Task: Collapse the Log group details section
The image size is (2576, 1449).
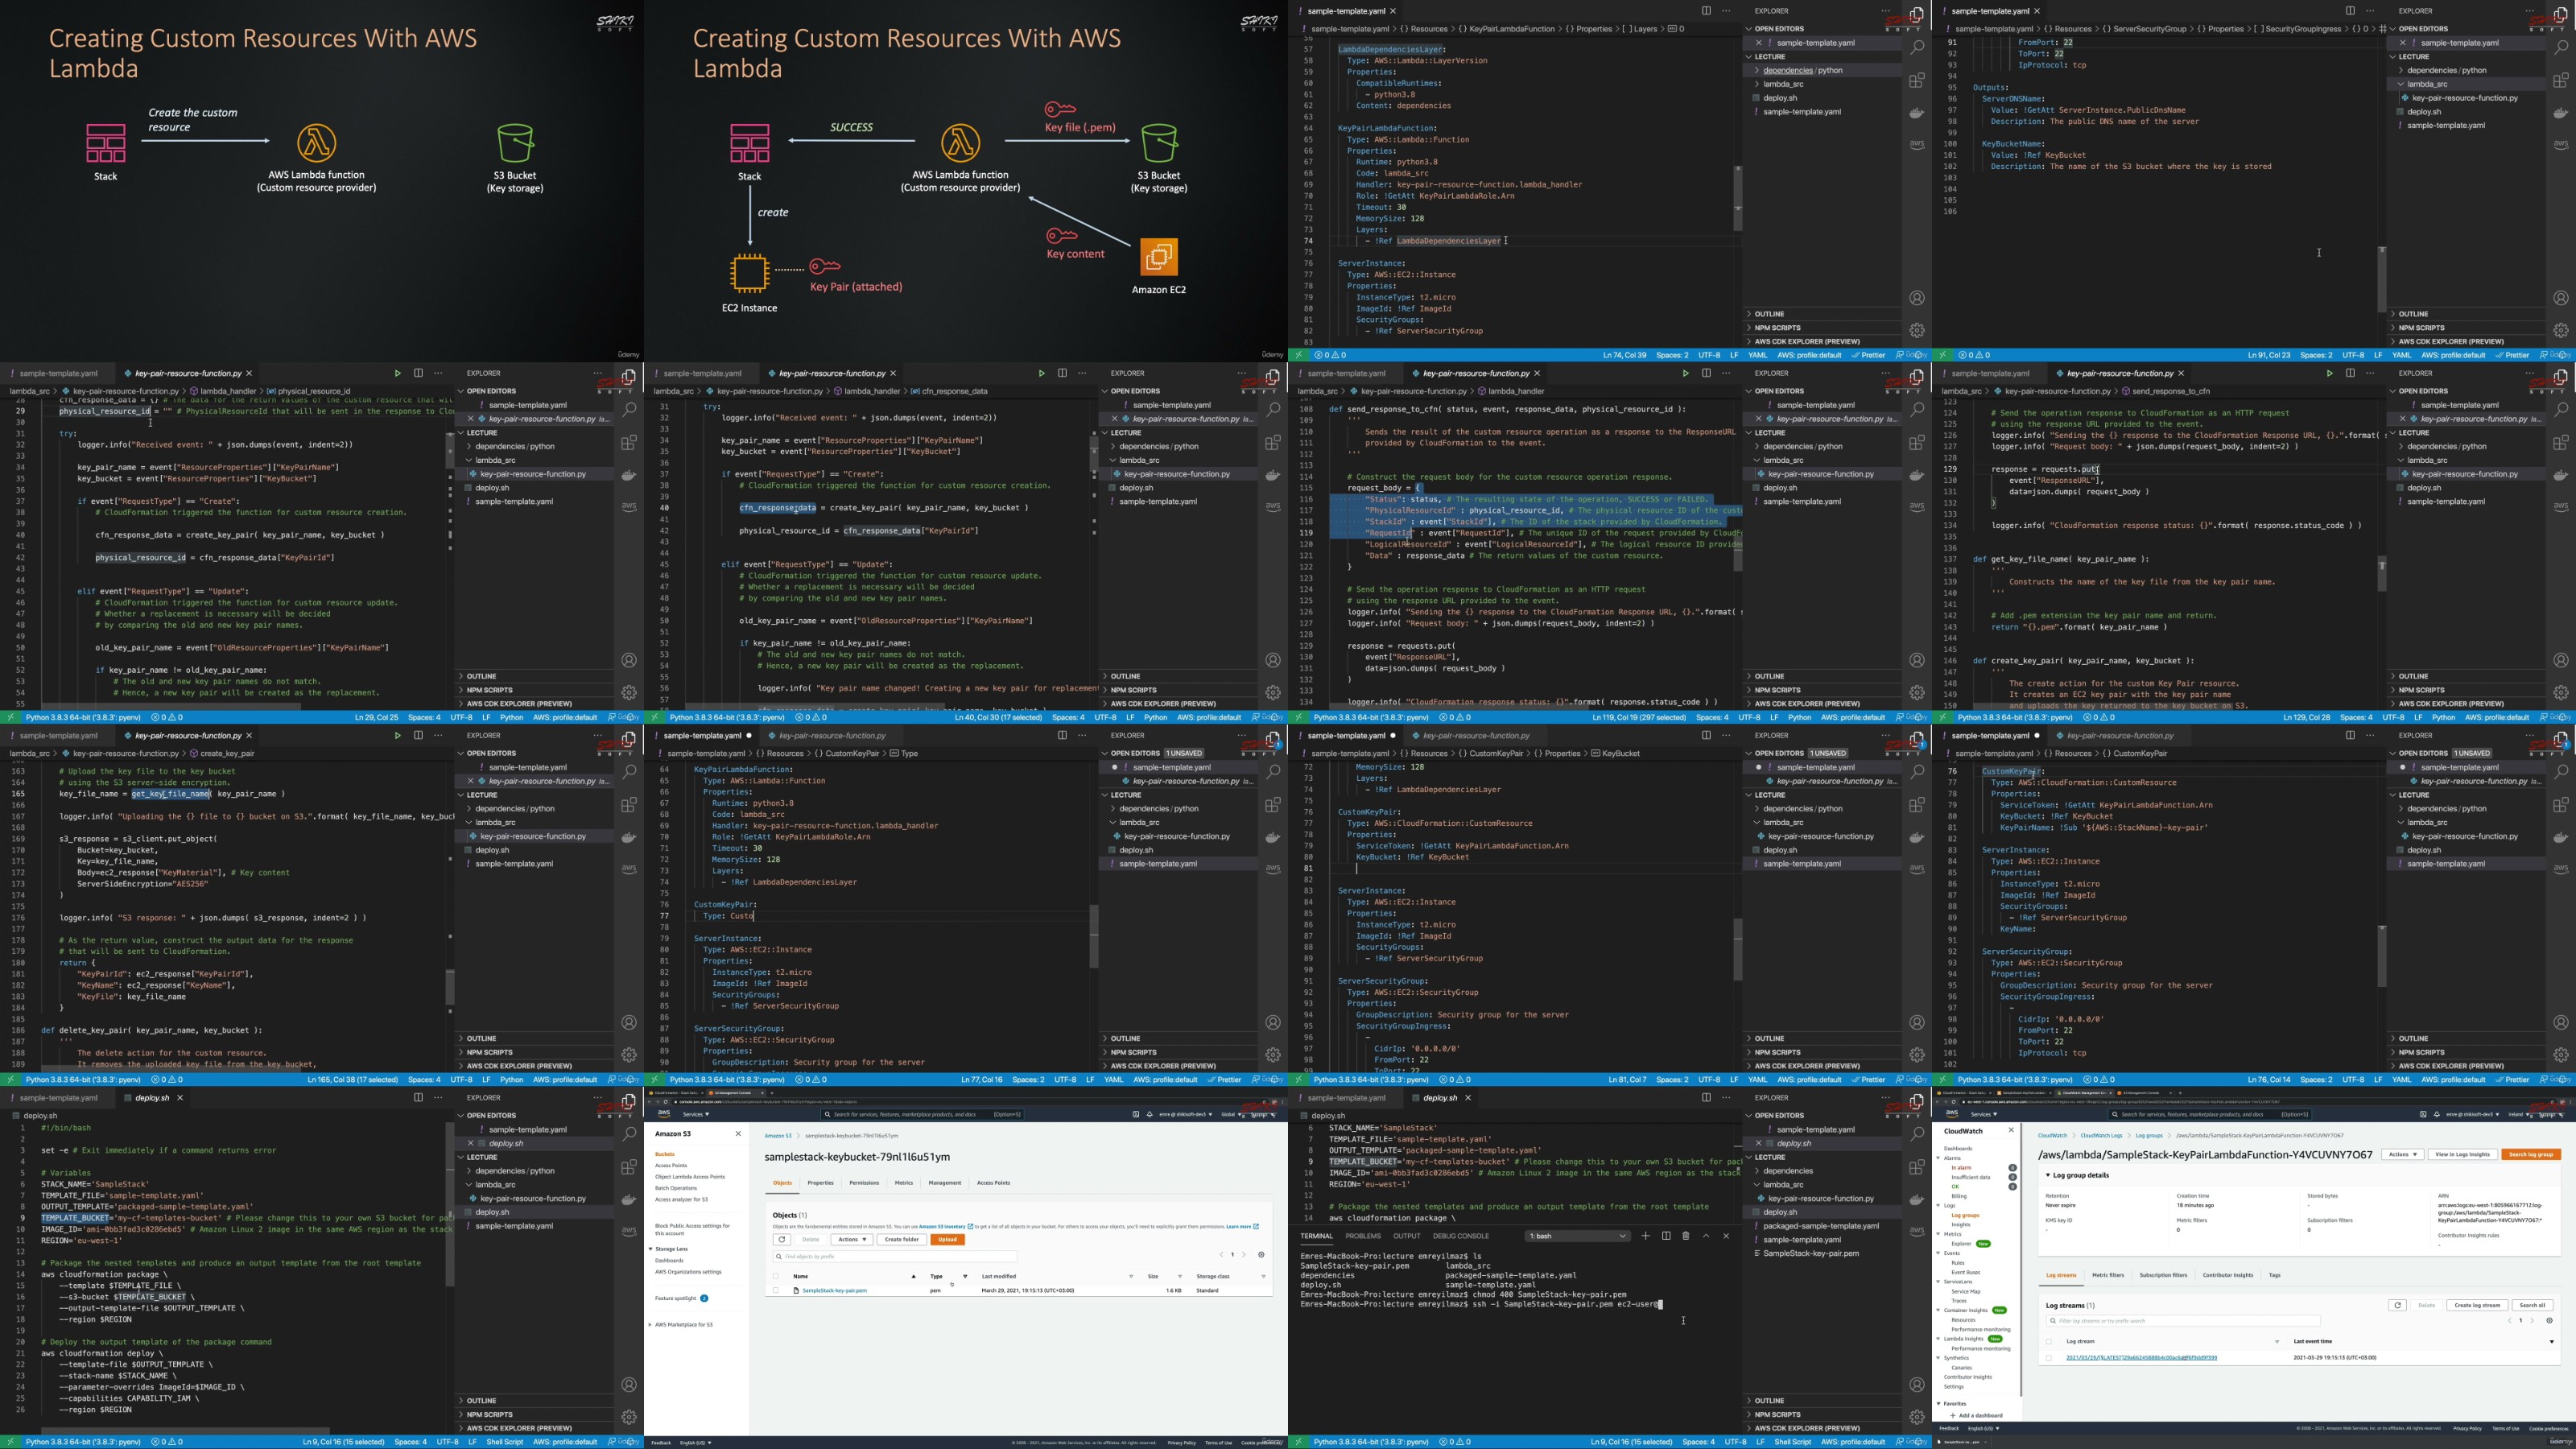Action: click(2048, 1175)
